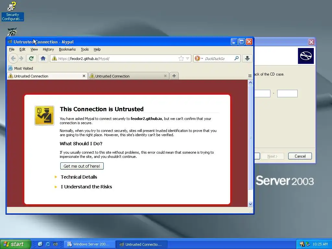Open the DuckDuckGo search engine selector
332x249 pixels.
coord(199,58)
